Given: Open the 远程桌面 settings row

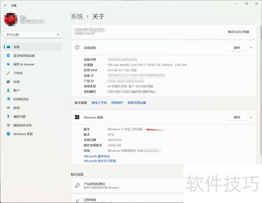Looking at the screenshot, I should [x=127, y=199].
